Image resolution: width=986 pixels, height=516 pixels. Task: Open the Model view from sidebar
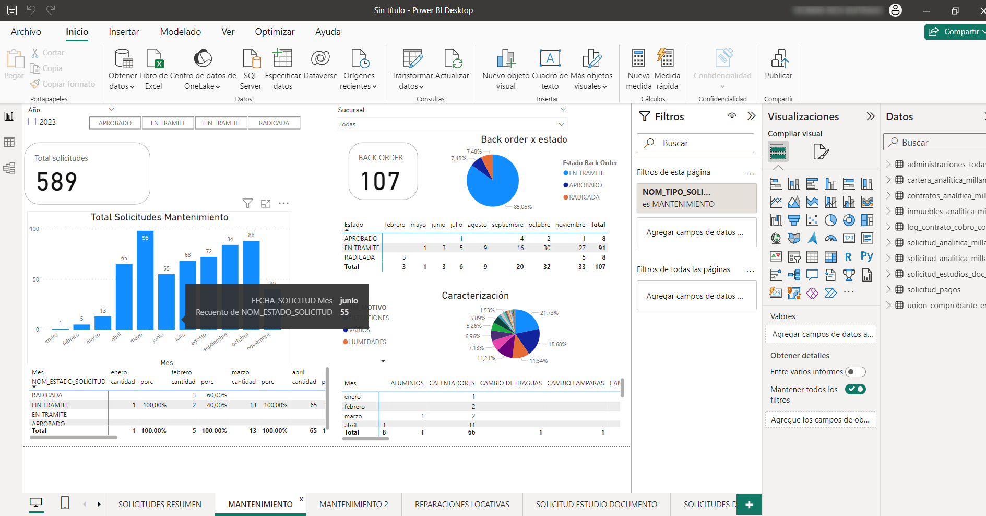[x=9, y=168]
